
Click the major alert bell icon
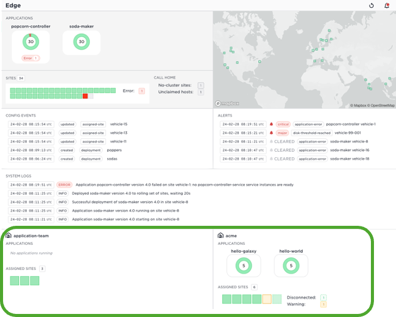click(271, 133)
